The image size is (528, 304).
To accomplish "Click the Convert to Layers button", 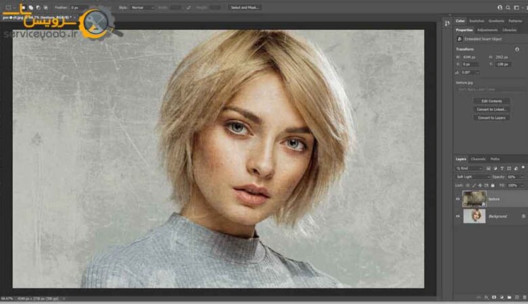I will tap(491, 118).
